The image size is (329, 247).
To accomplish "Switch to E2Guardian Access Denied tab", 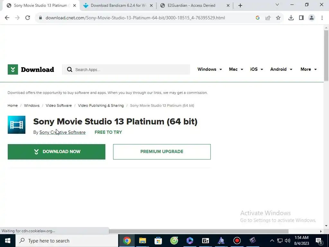I will pyautogui.click(x=191, y=5).
